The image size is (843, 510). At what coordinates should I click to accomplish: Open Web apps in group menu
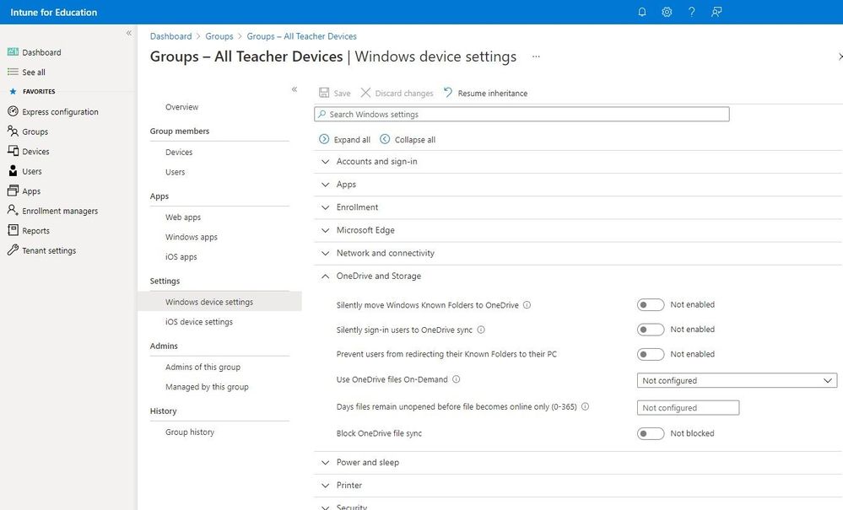183,217
